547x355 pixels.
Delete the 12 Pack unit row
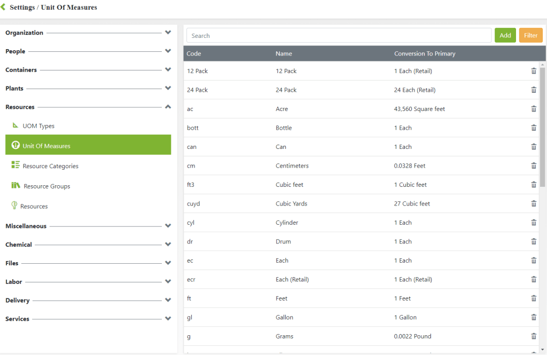pos(534,71)
